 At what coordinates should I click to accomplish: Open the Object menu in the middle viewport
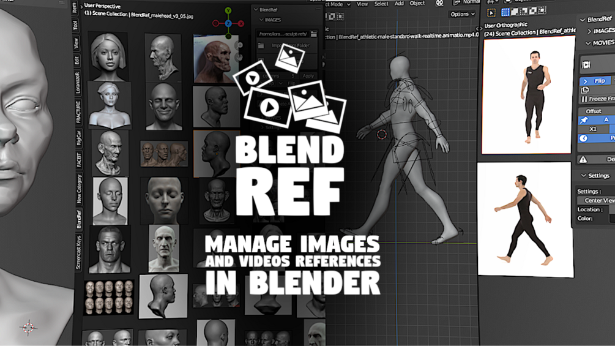click(417, 2)
